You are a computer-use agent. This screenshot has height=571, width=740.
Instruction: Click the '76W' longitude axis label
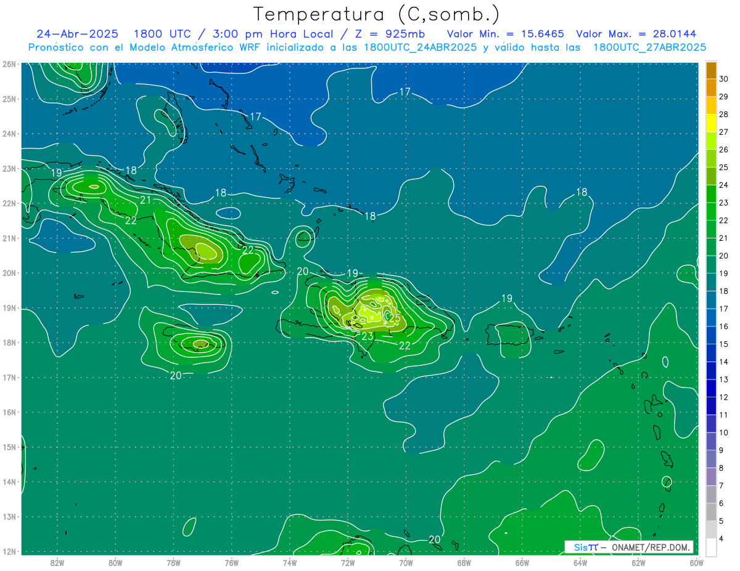point(231,562)
